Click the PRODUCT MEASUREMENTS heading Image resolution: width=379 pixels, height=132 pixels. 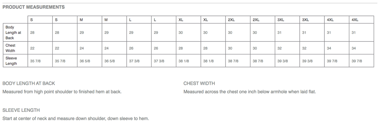(x=33, y=7)
